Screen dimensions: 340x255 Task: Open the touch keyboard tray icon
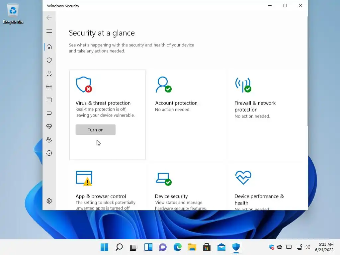289,247
